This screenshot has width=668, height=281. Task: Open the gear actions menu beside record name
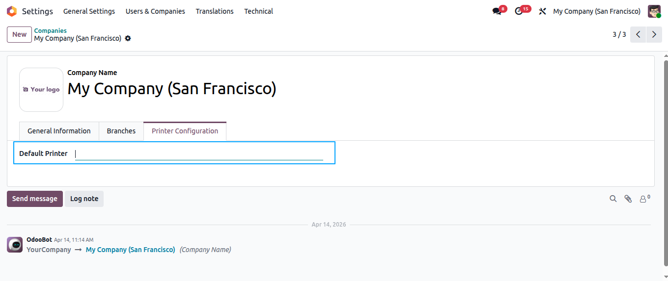(x=128, y=38)
